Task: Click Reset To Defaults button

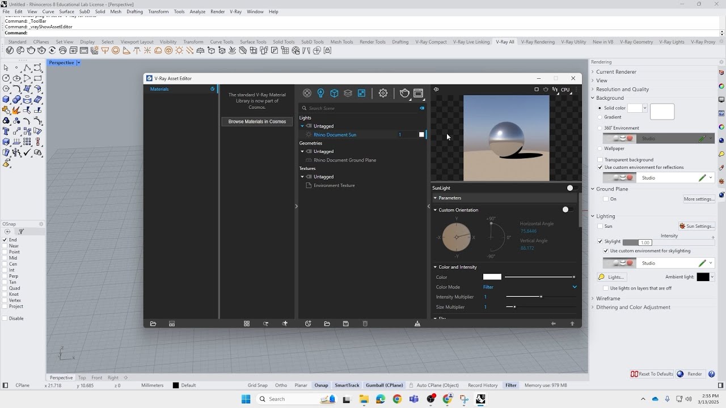Action: pos(651,374)
